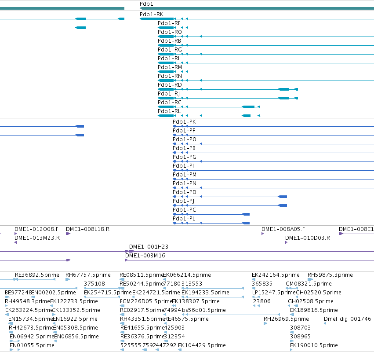The width and height of the screenshot is (374, 352).
Task: Click EST label EK190010.5prime
Action: 314,345
